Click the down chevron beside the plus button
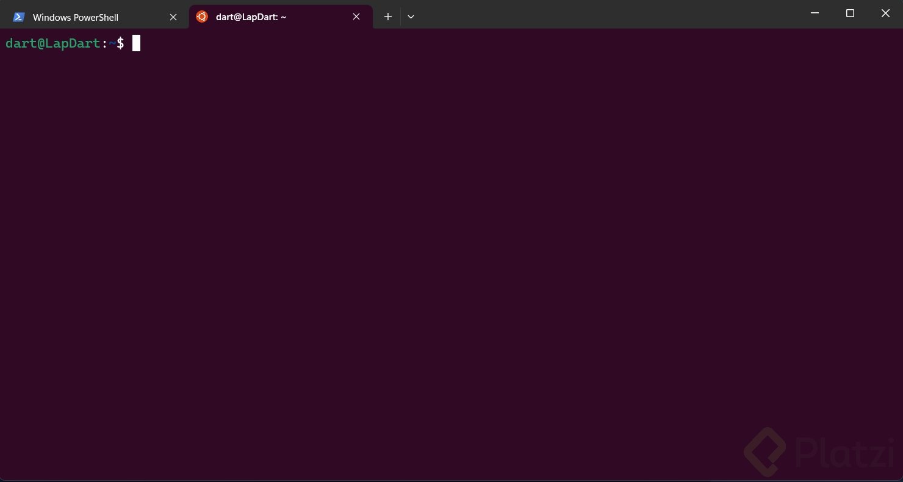Screen dimensions: 903x482 411,16
